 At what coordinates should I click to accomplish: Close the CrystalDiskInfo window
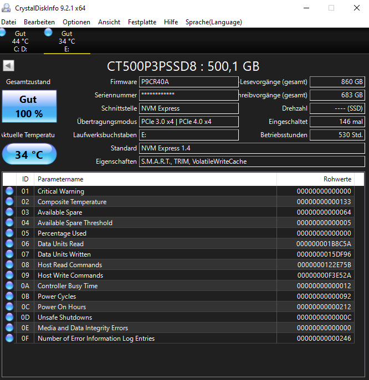tap(357, 8)
